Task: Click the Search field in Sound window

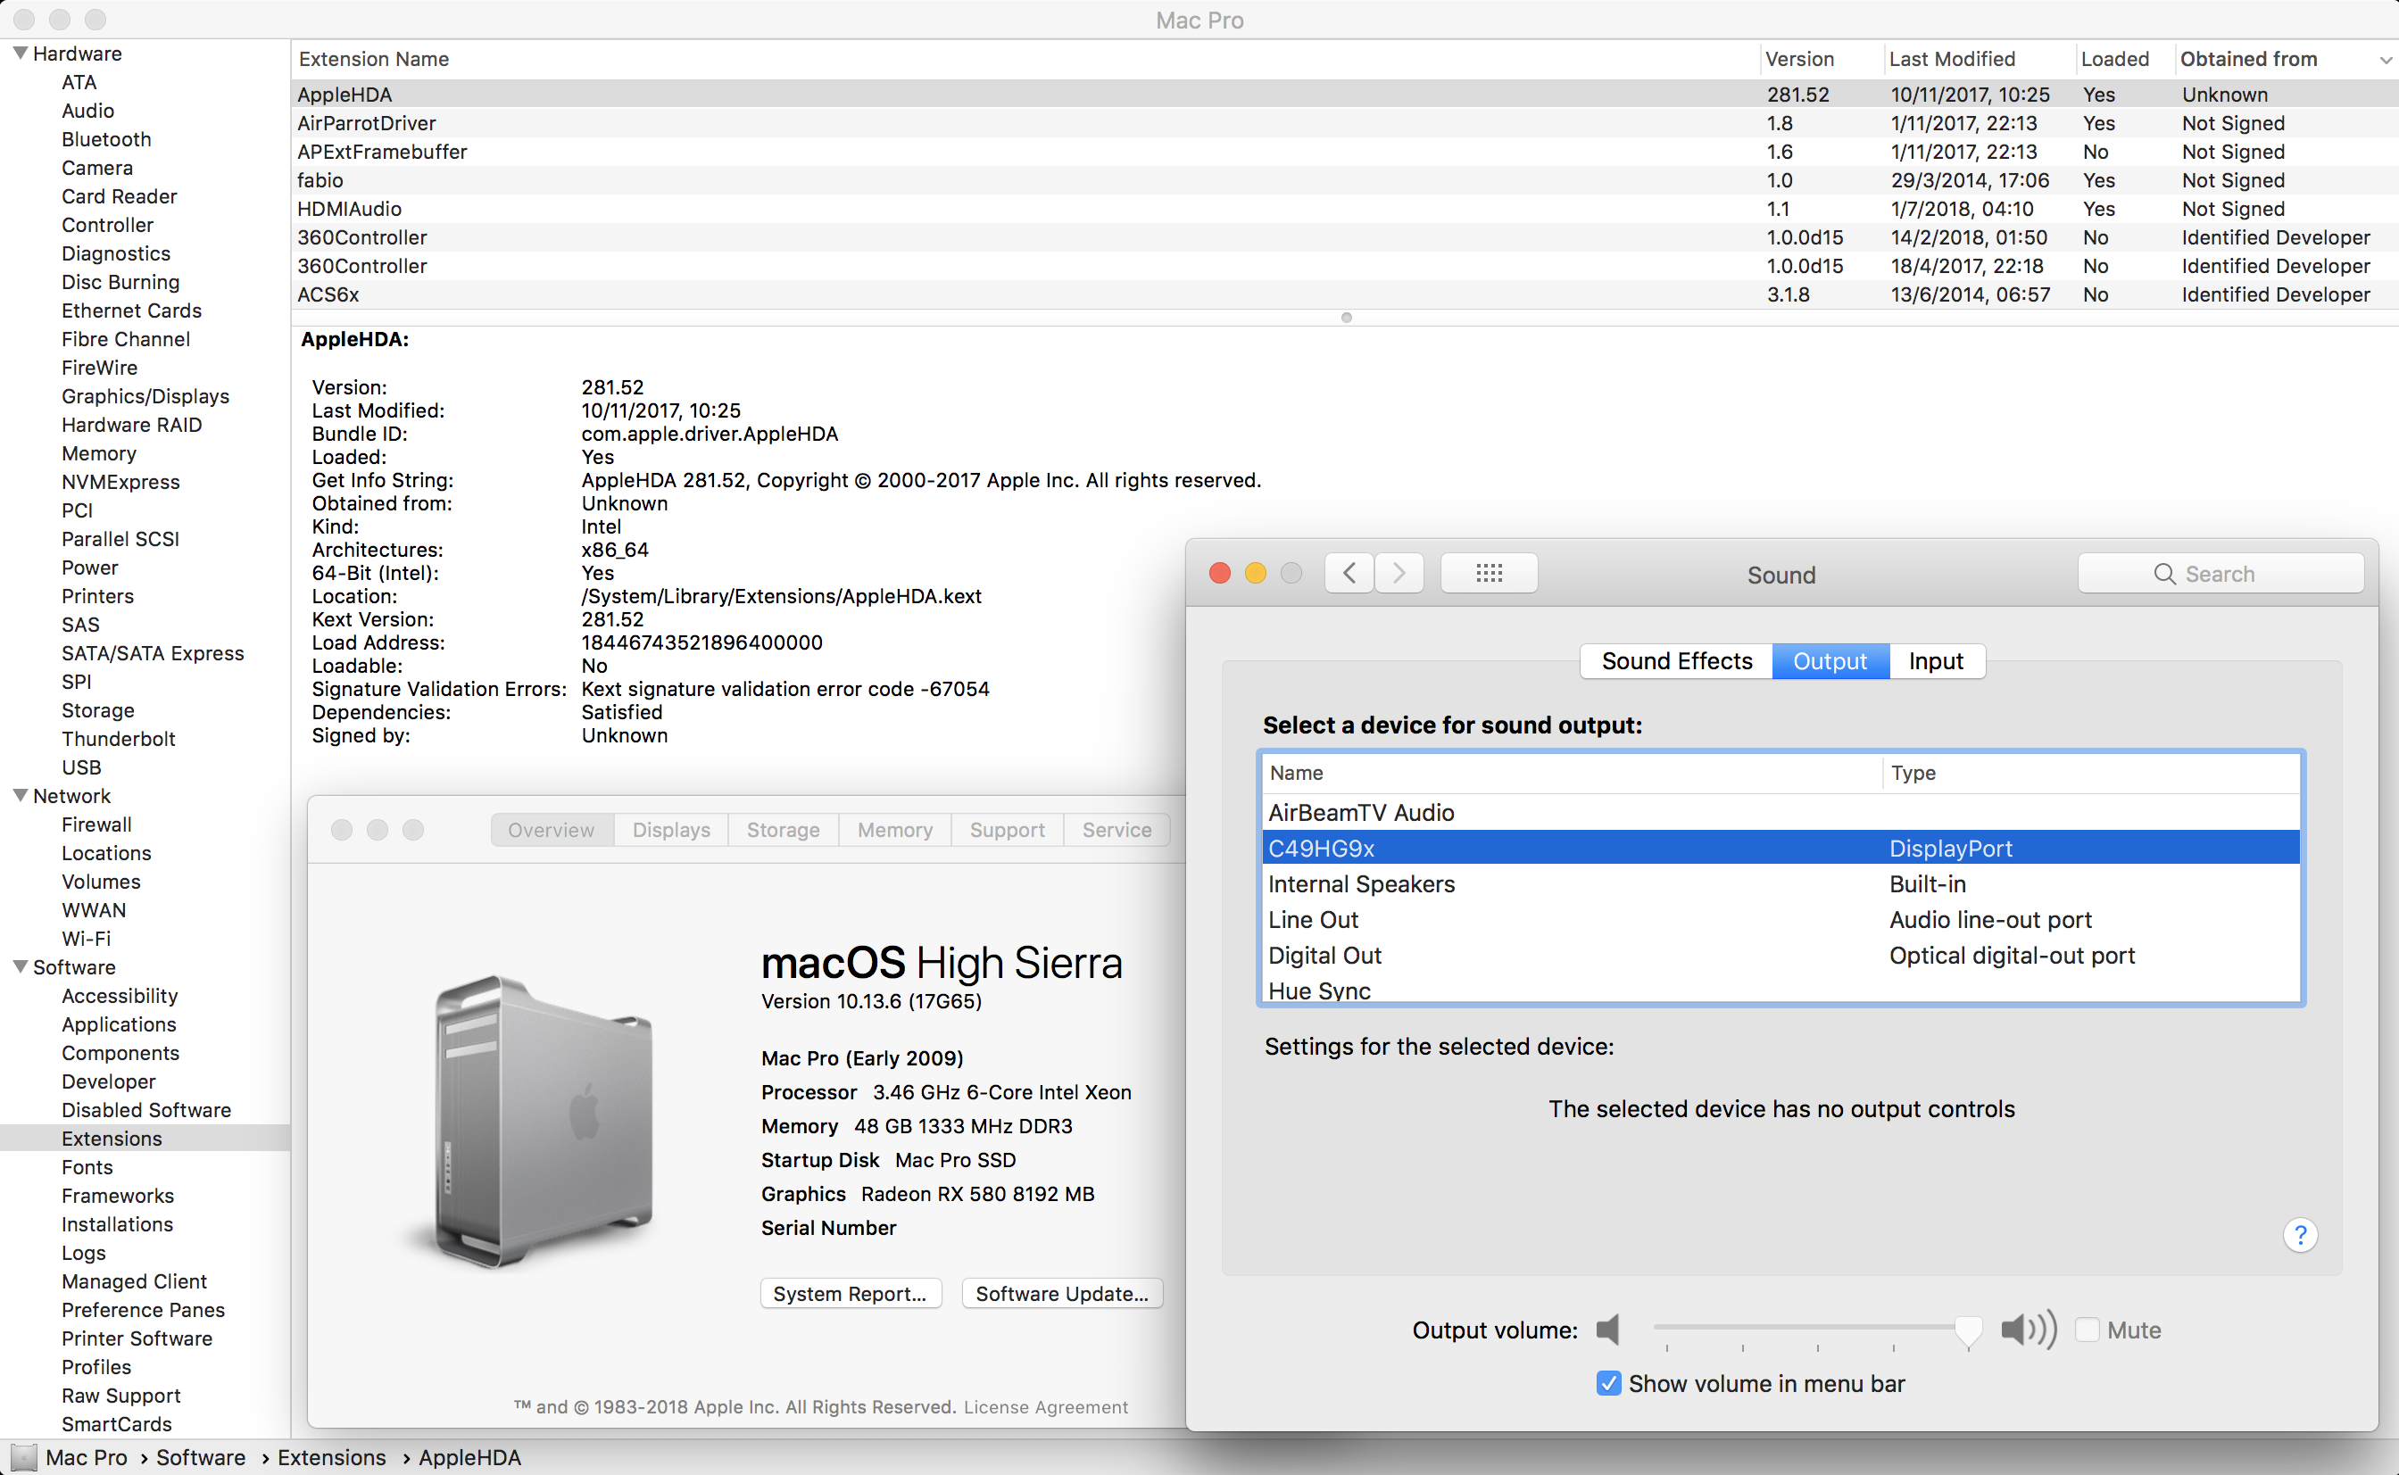Action: [2221, 574]
